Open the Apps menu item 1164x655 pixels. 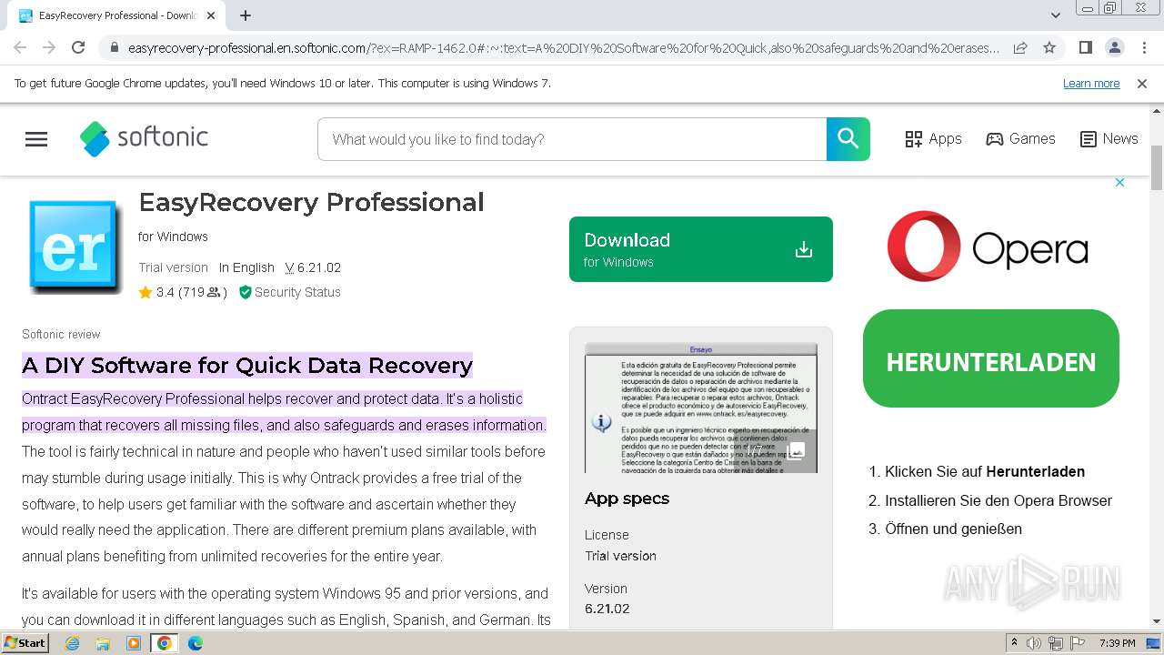click(934, 139)
